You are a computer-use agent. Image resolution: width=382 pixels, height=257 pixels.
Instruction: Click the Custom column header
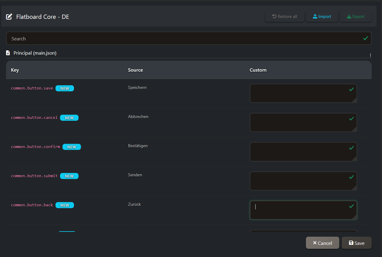pyautogui.click(x=258, y=70)
